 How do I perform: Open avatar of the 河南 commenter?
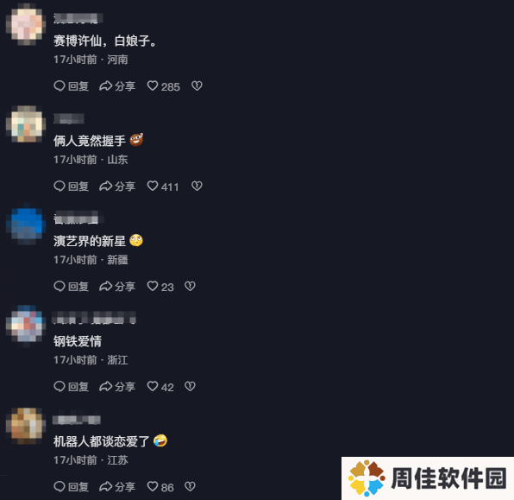26,25
